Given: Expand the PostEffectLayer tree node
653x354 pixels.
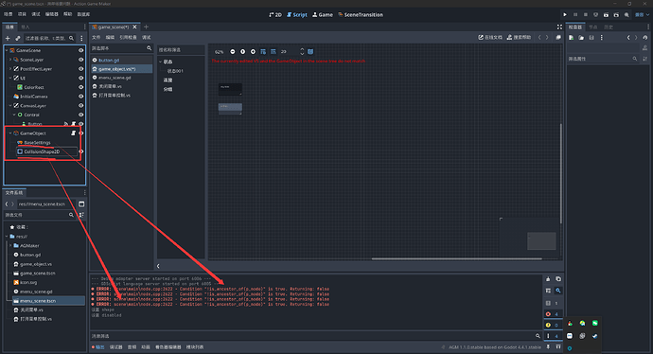Looking at the screenshot, I should click(x=10, y=69).
